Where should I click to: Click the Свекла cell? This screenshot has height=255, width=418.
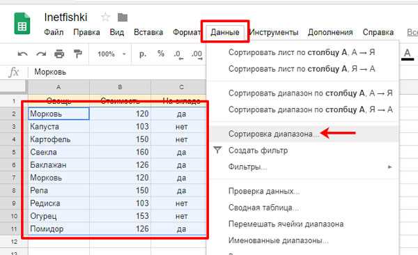click(59, 153)
